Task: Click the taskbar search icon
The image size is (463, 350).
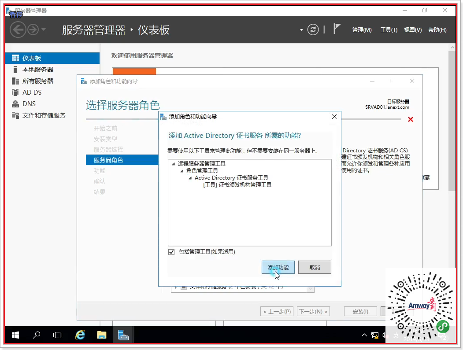Action: click(36, 335)
